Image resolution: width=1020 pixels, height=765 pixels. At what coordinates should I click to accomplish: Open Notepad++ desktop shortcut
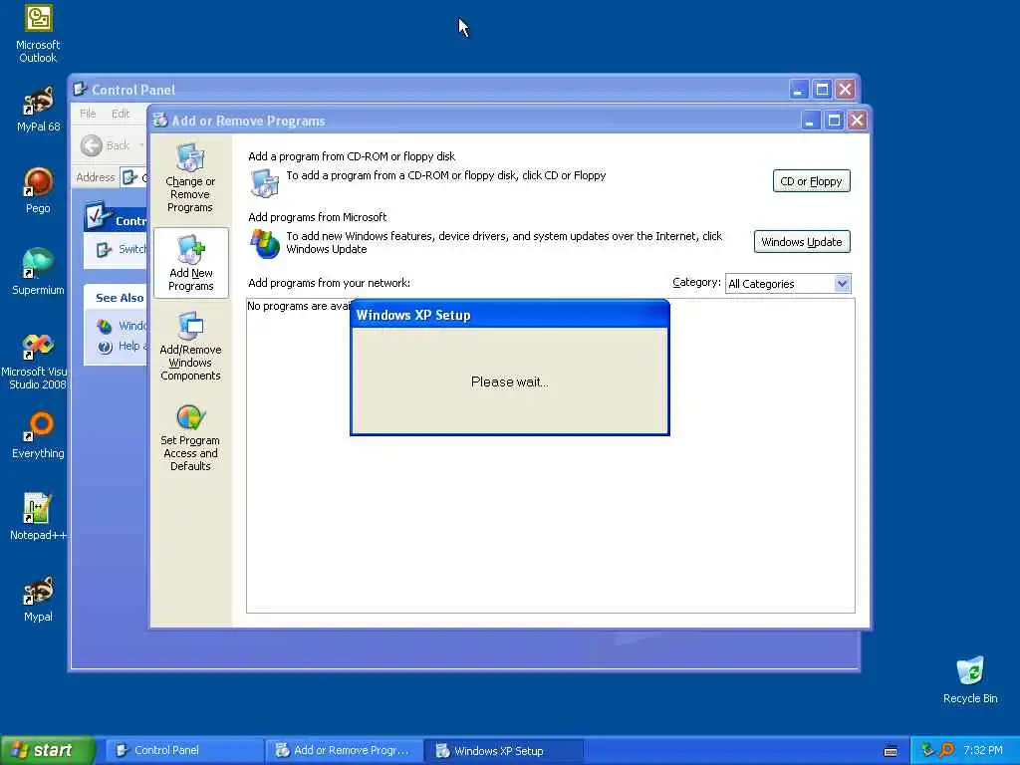click(x=39, y=517)
